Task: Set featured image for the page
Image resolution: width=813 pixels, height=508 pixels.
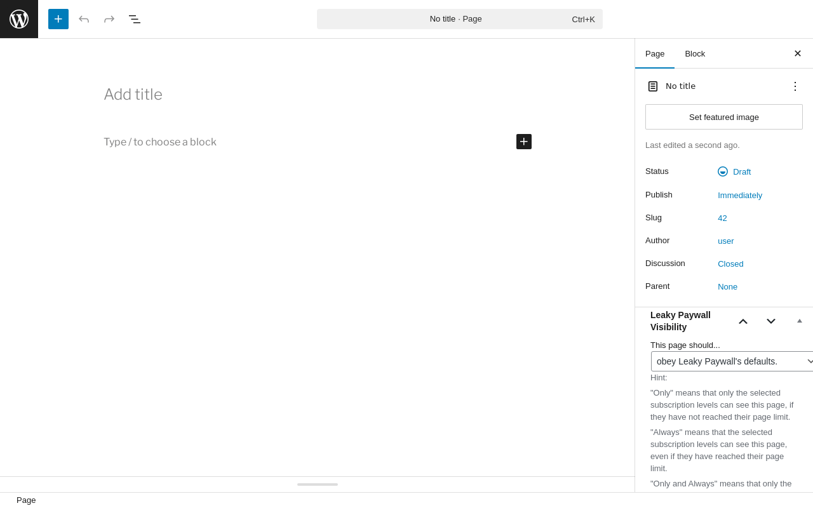Action: pos(724,117)
